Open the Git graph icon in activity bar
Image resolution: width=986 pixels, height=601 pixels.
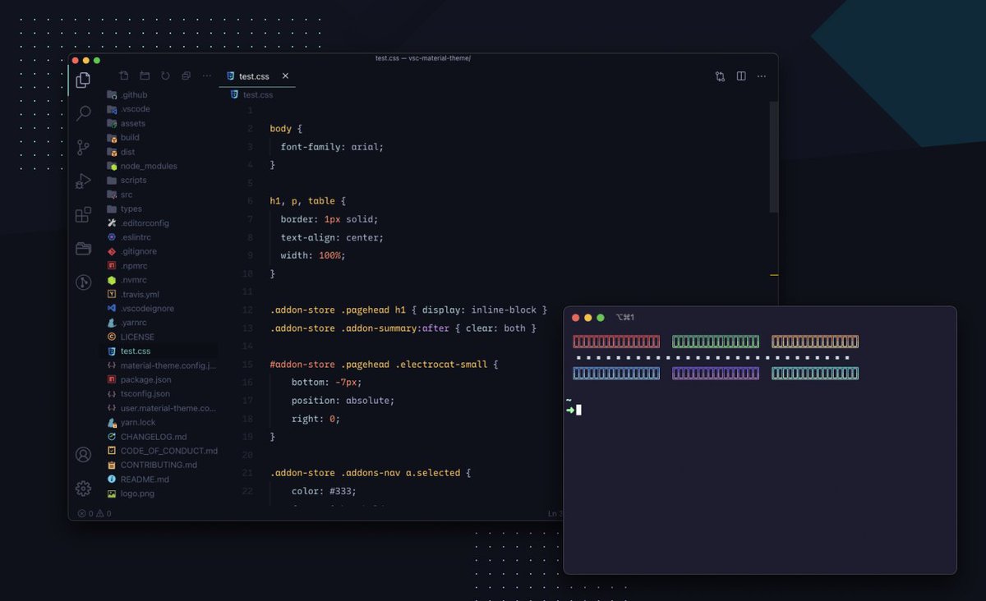[x=83, y=282]
